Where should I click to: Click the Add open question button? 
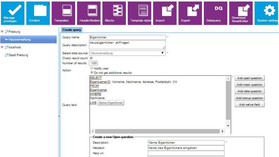click(249, 78)
